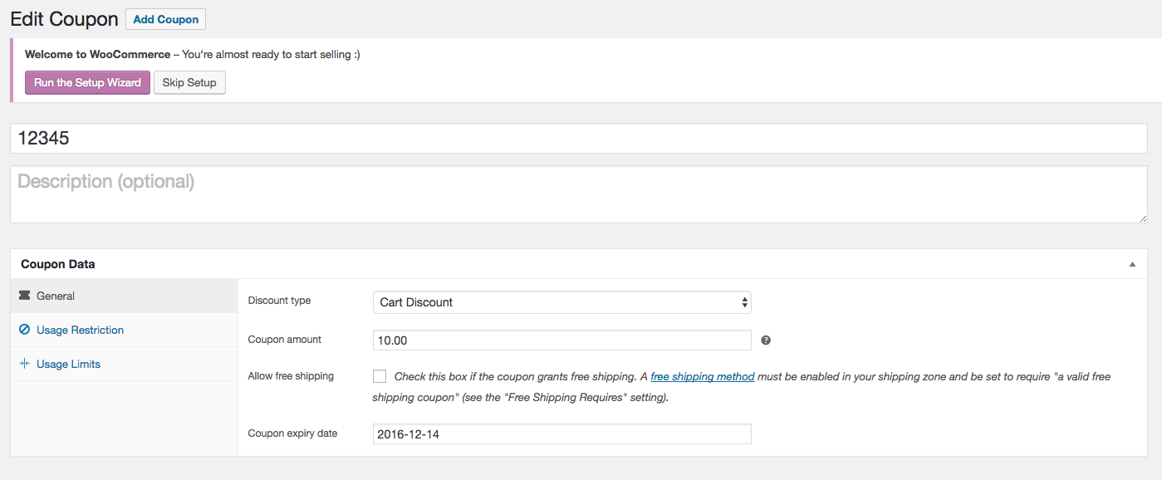Collapse the Coupon Data panel
The width and height of the screenshot is (1162, 480).
click(x=1131, y=263)
